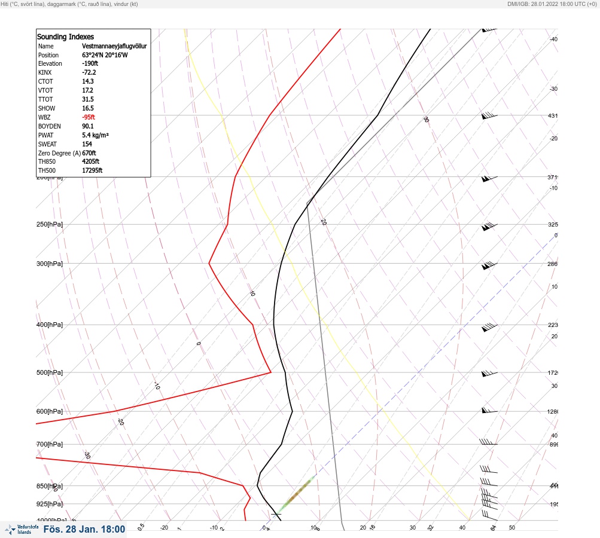Click the TTOT value '31.5'
The image size is (600, 538).
[88, 99]
